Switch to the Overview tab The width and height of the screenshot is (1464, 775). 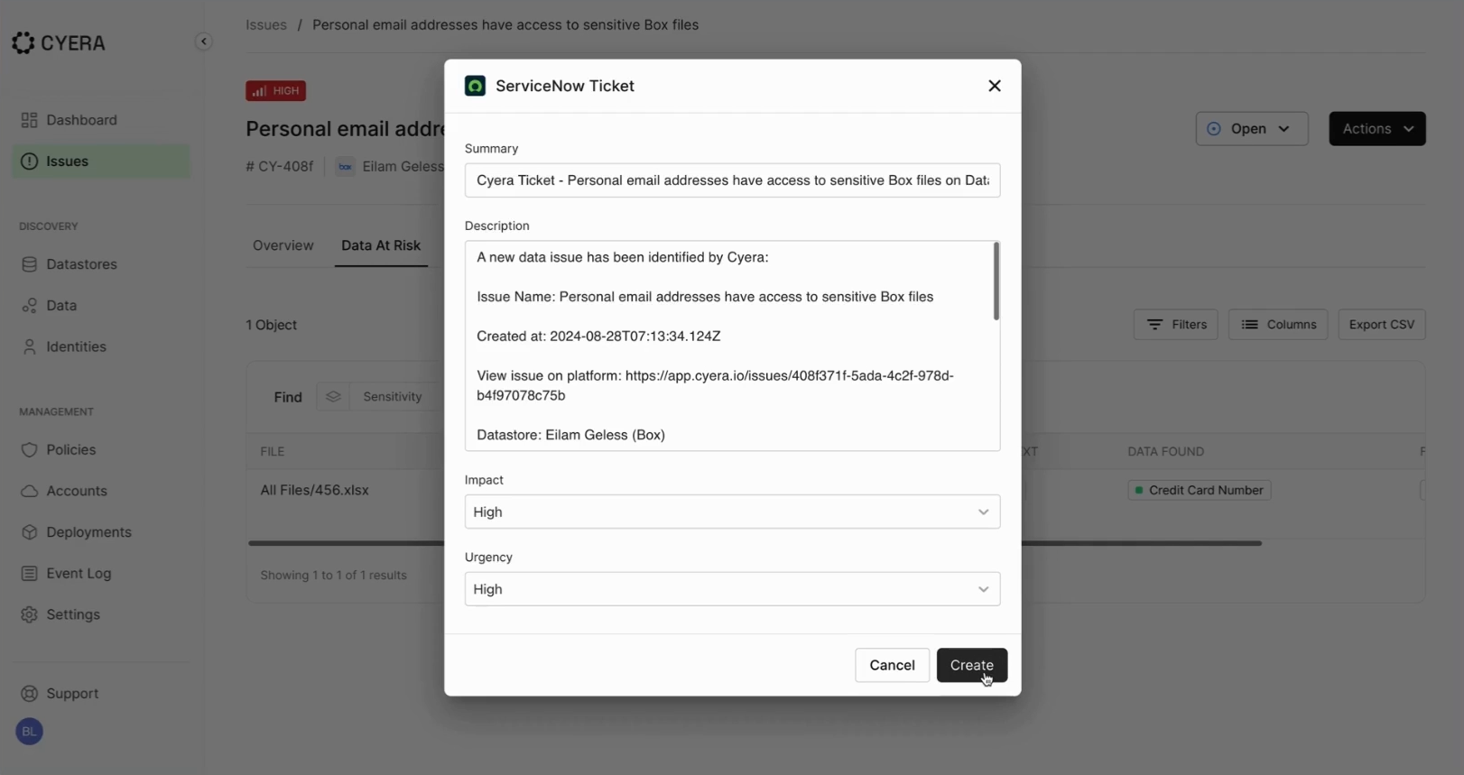coord(283,245)
